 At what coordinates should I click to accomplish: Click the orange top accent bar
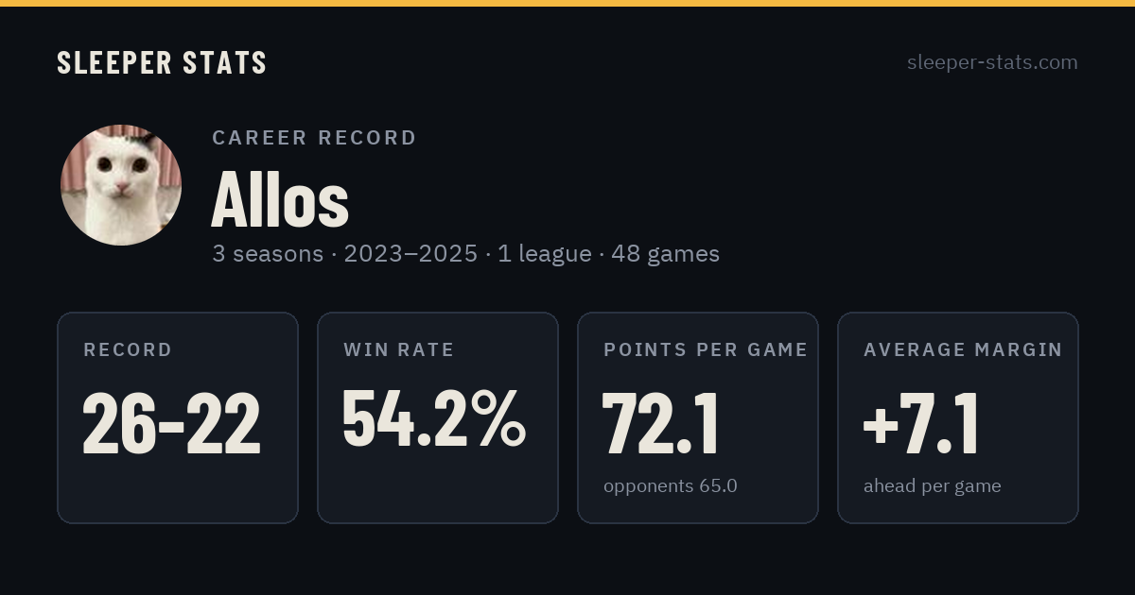pos(567,3)
